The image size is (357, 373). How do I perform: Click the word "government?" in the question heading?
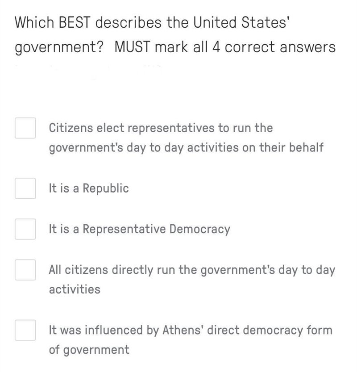click(x=59, y=47)
